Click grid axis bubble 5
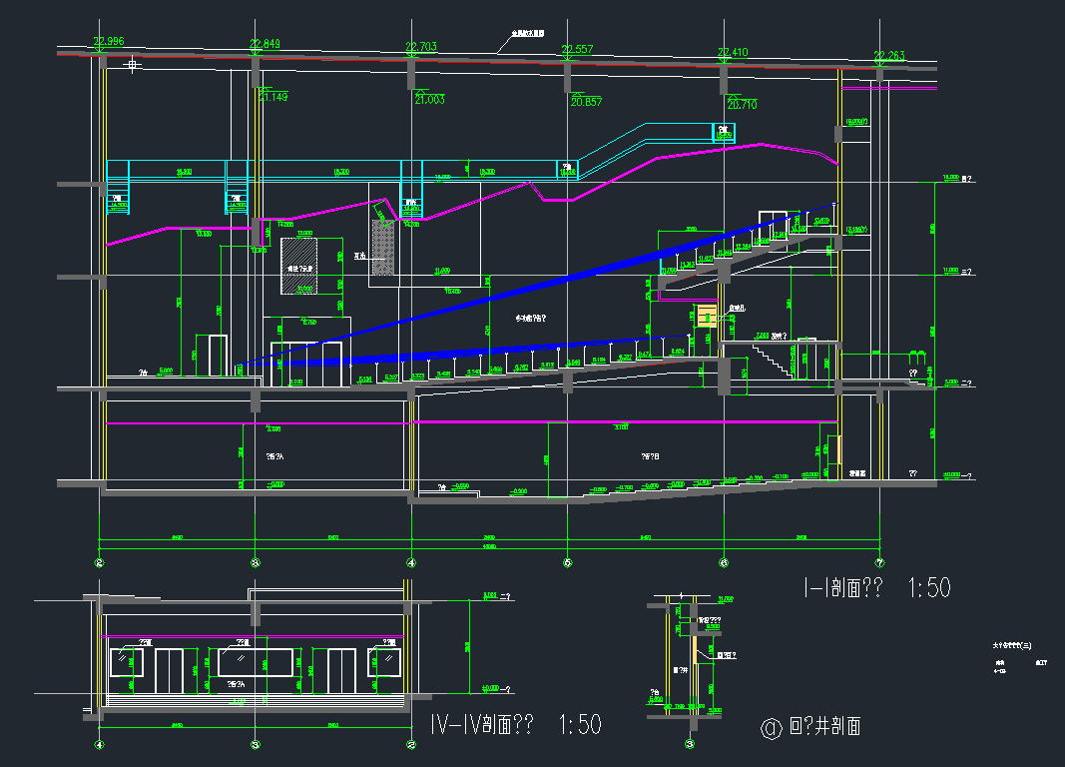The width and height of the screenshot is (1065, 767). click(x=567, y=562)
